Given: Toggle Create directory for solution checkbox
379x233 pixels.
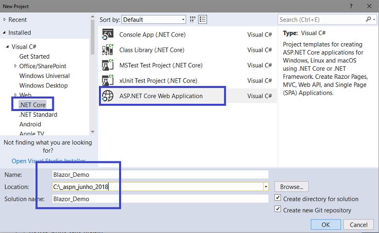Looking at the screenshot, I should [x=278, y=198].
